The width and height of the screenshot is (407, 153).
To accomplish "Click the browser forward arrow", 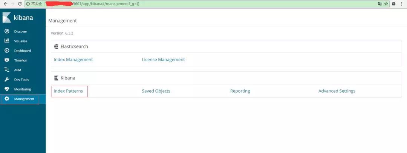I will (x=13, y=4).
